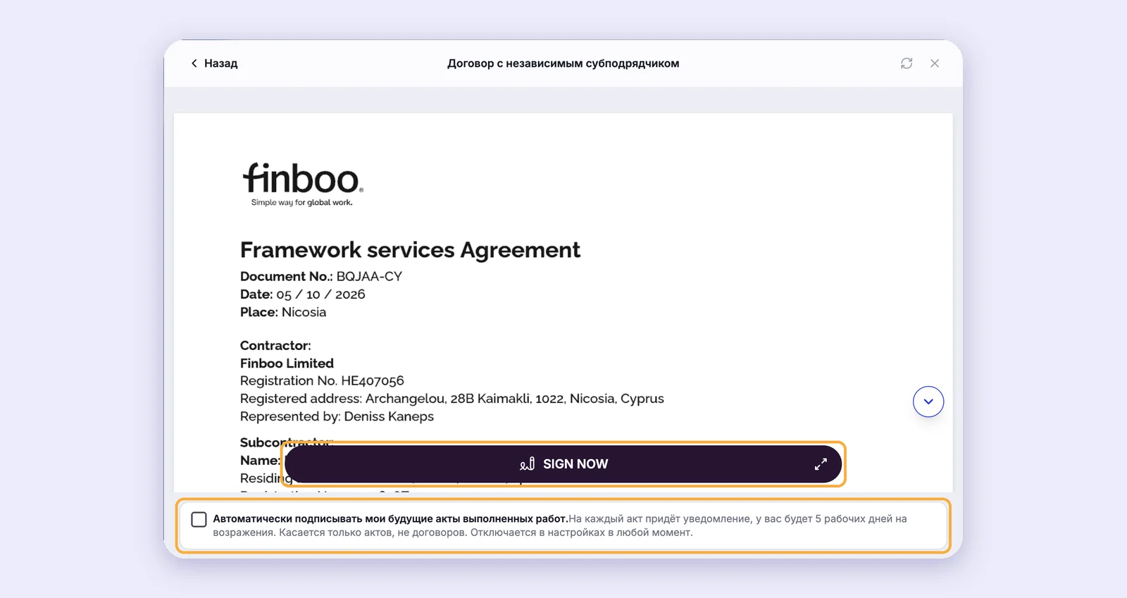The height and width of the screenshot is (598, 1127).
Task: Click the refresh document icon
Action: (907, 63)
